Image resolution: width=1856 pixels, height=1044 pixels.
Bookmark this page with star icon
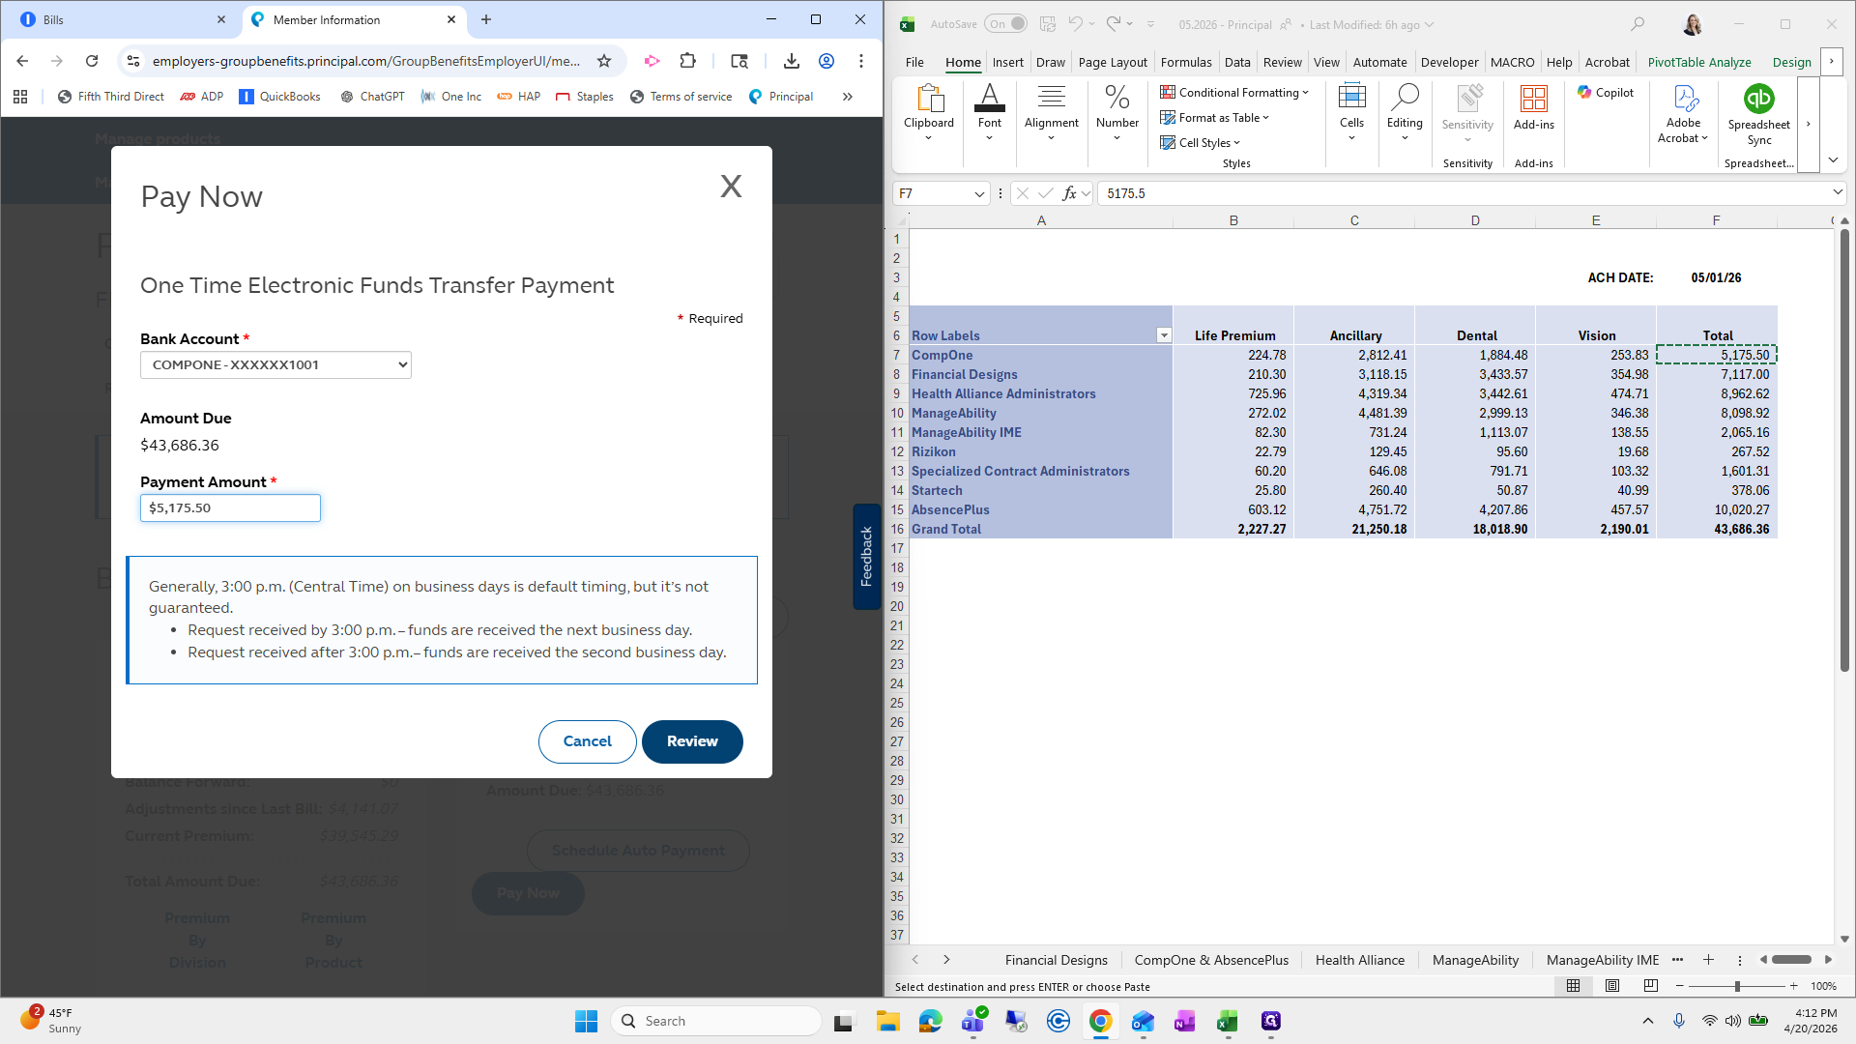(604, 61)
